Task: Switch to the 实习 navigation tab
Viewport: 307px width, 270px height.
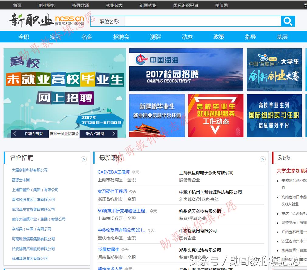Action: pos(56,36)
